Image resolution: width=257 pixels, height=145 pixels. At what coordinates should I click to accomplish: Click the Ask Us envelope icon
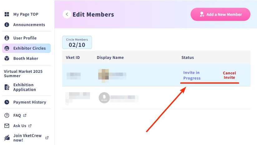click(7, 126)
